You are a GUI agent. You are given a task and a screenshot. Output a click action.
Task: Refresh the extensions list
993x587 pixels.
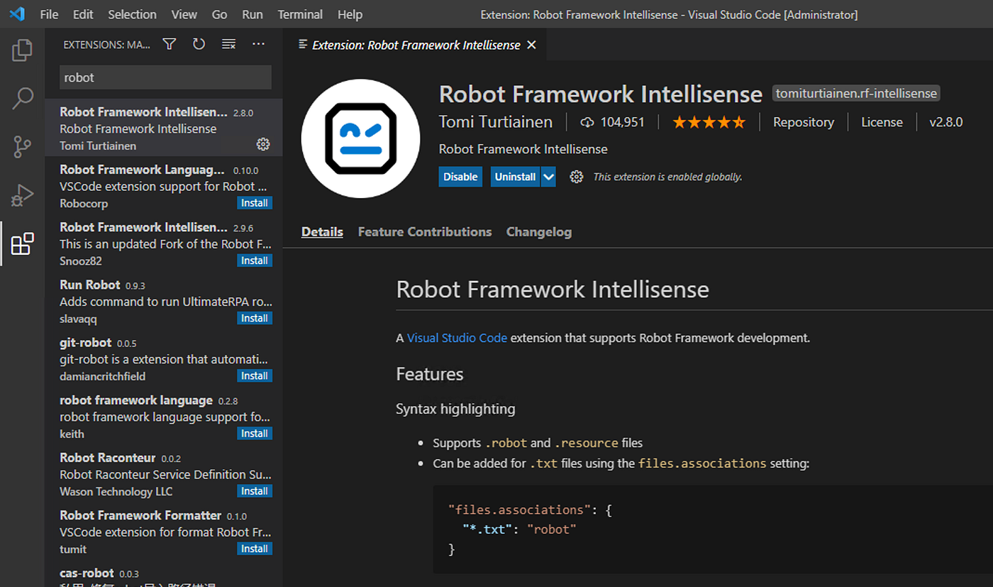click(x=199, y=43)
